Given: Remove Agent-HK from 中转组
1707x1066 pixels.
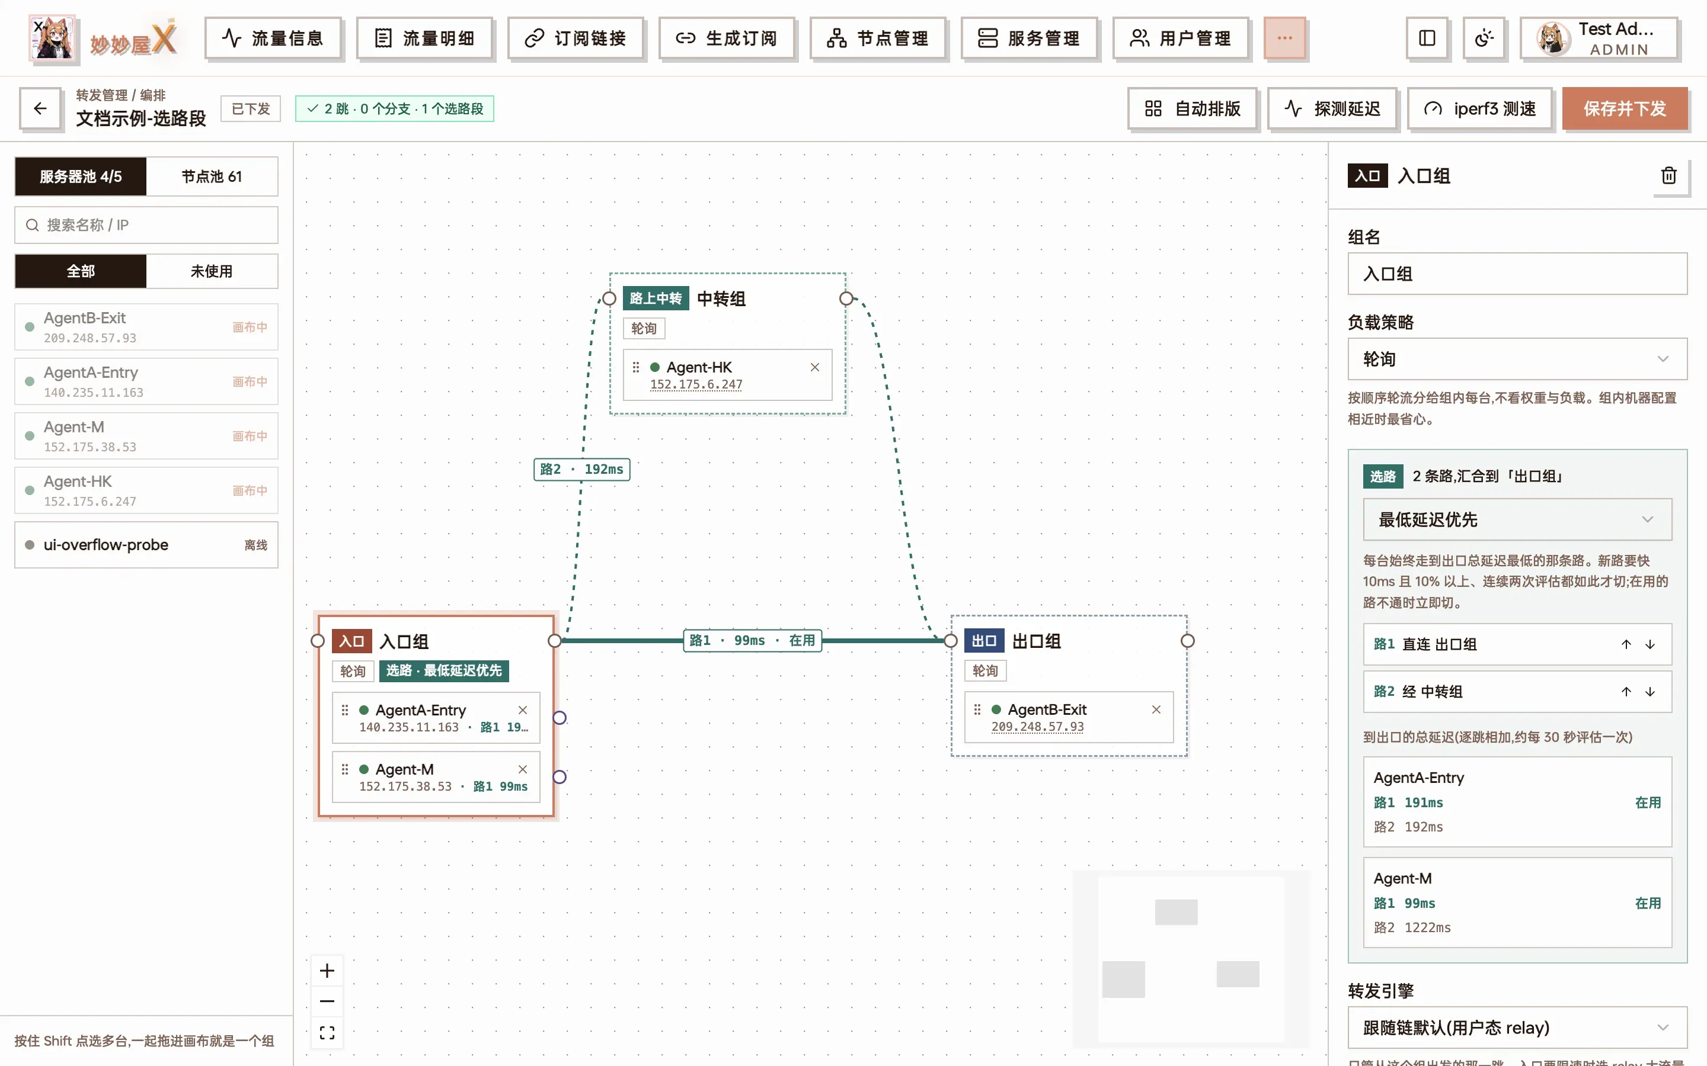Looking at the screenshot, I should pyautogui.click(x=815, y=367).
